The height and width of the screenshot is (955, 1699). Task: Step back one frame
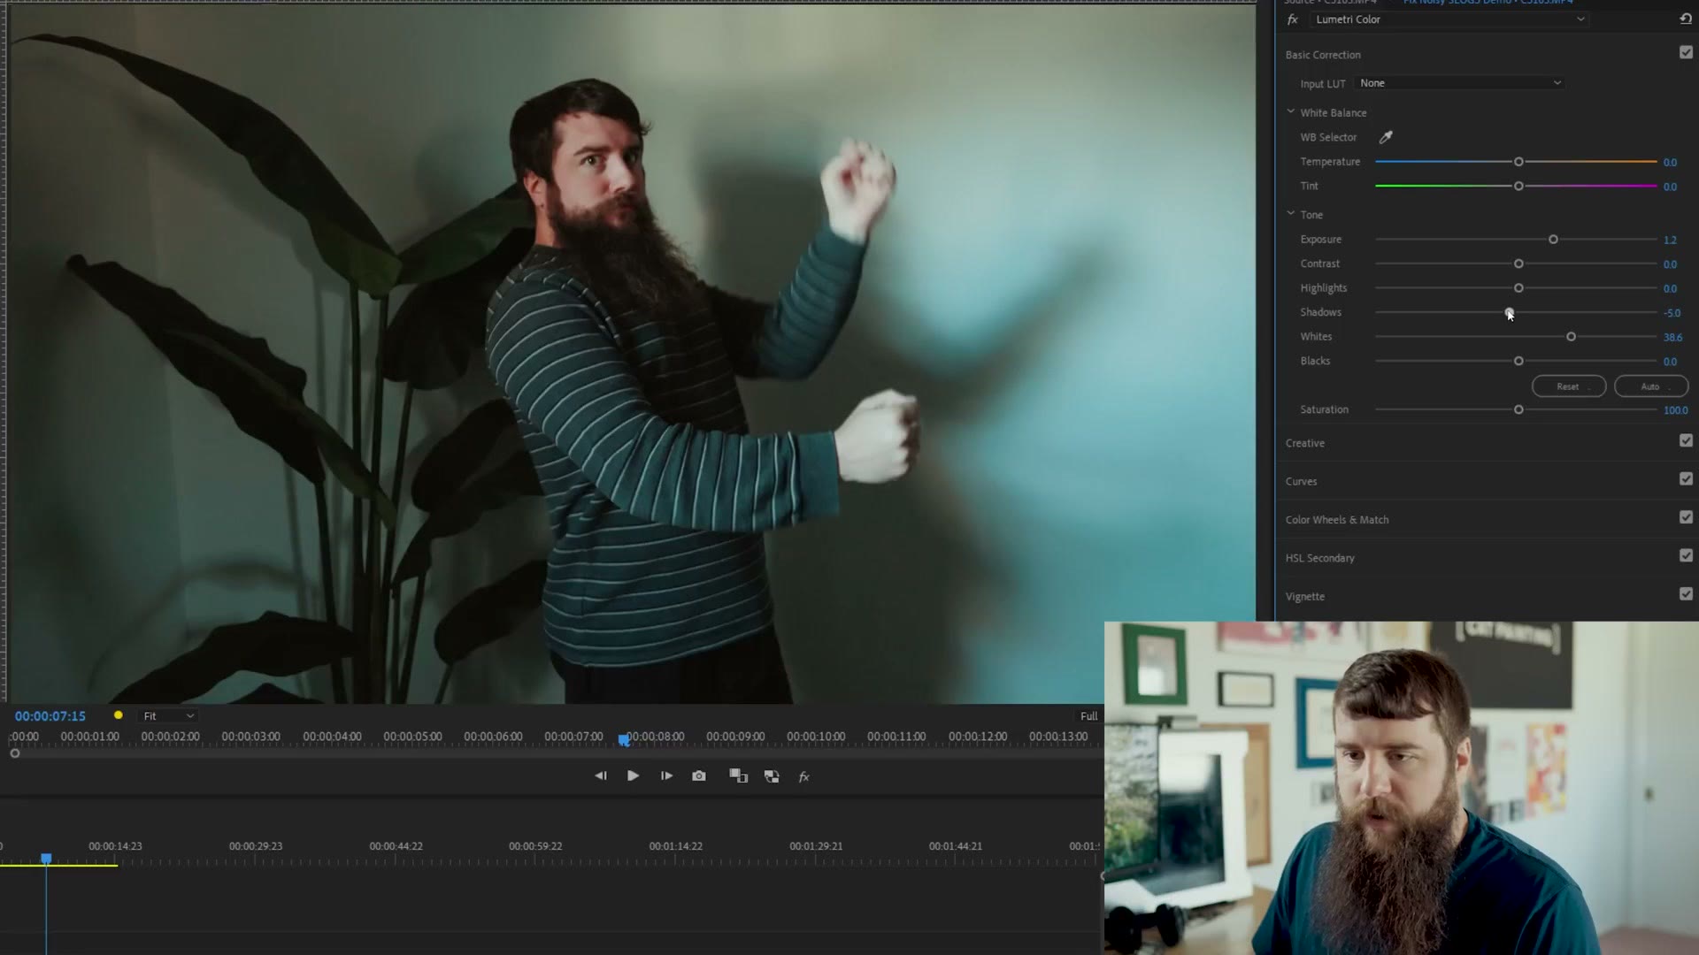[x=601, y=775]
